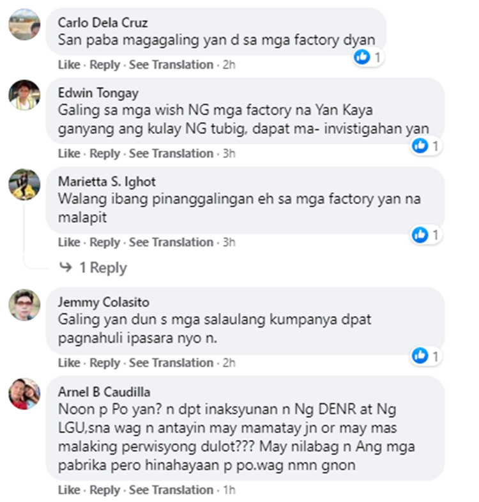Open Marietta S. Ighot's avatar
The image size is (479, 502).
pyautogui.click(x=25, y=185)
